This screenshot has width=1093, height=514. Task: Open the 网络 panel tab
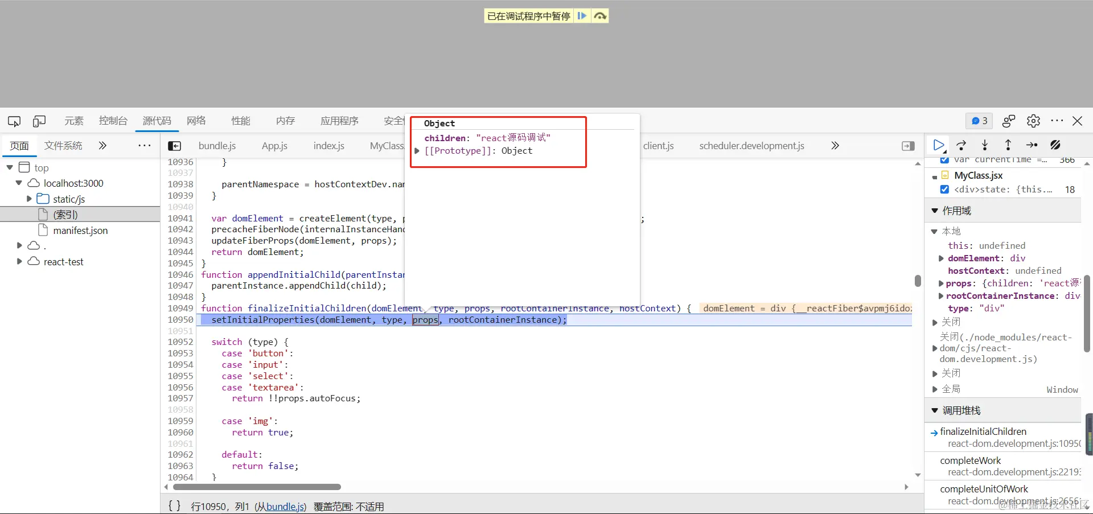[x=196, y=121]
